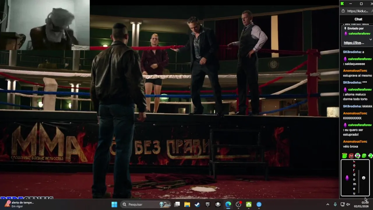Click calvosferaforev in the pinned message
Screen dimensions: 373x210
(x=359, y=34)
